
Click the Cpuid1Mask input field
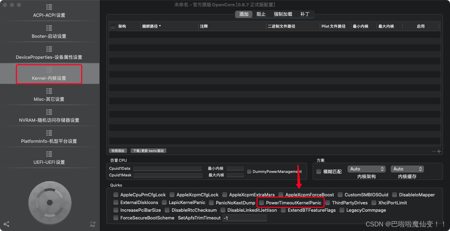[x=168, y=175]
